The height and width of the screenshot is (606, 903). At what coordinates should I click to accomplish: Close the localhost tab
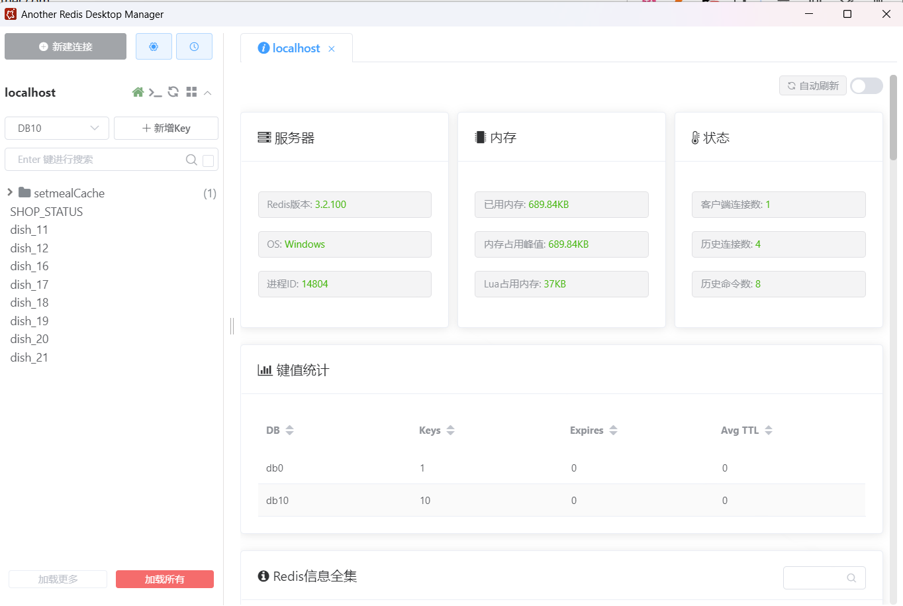[x=332, y=49]
